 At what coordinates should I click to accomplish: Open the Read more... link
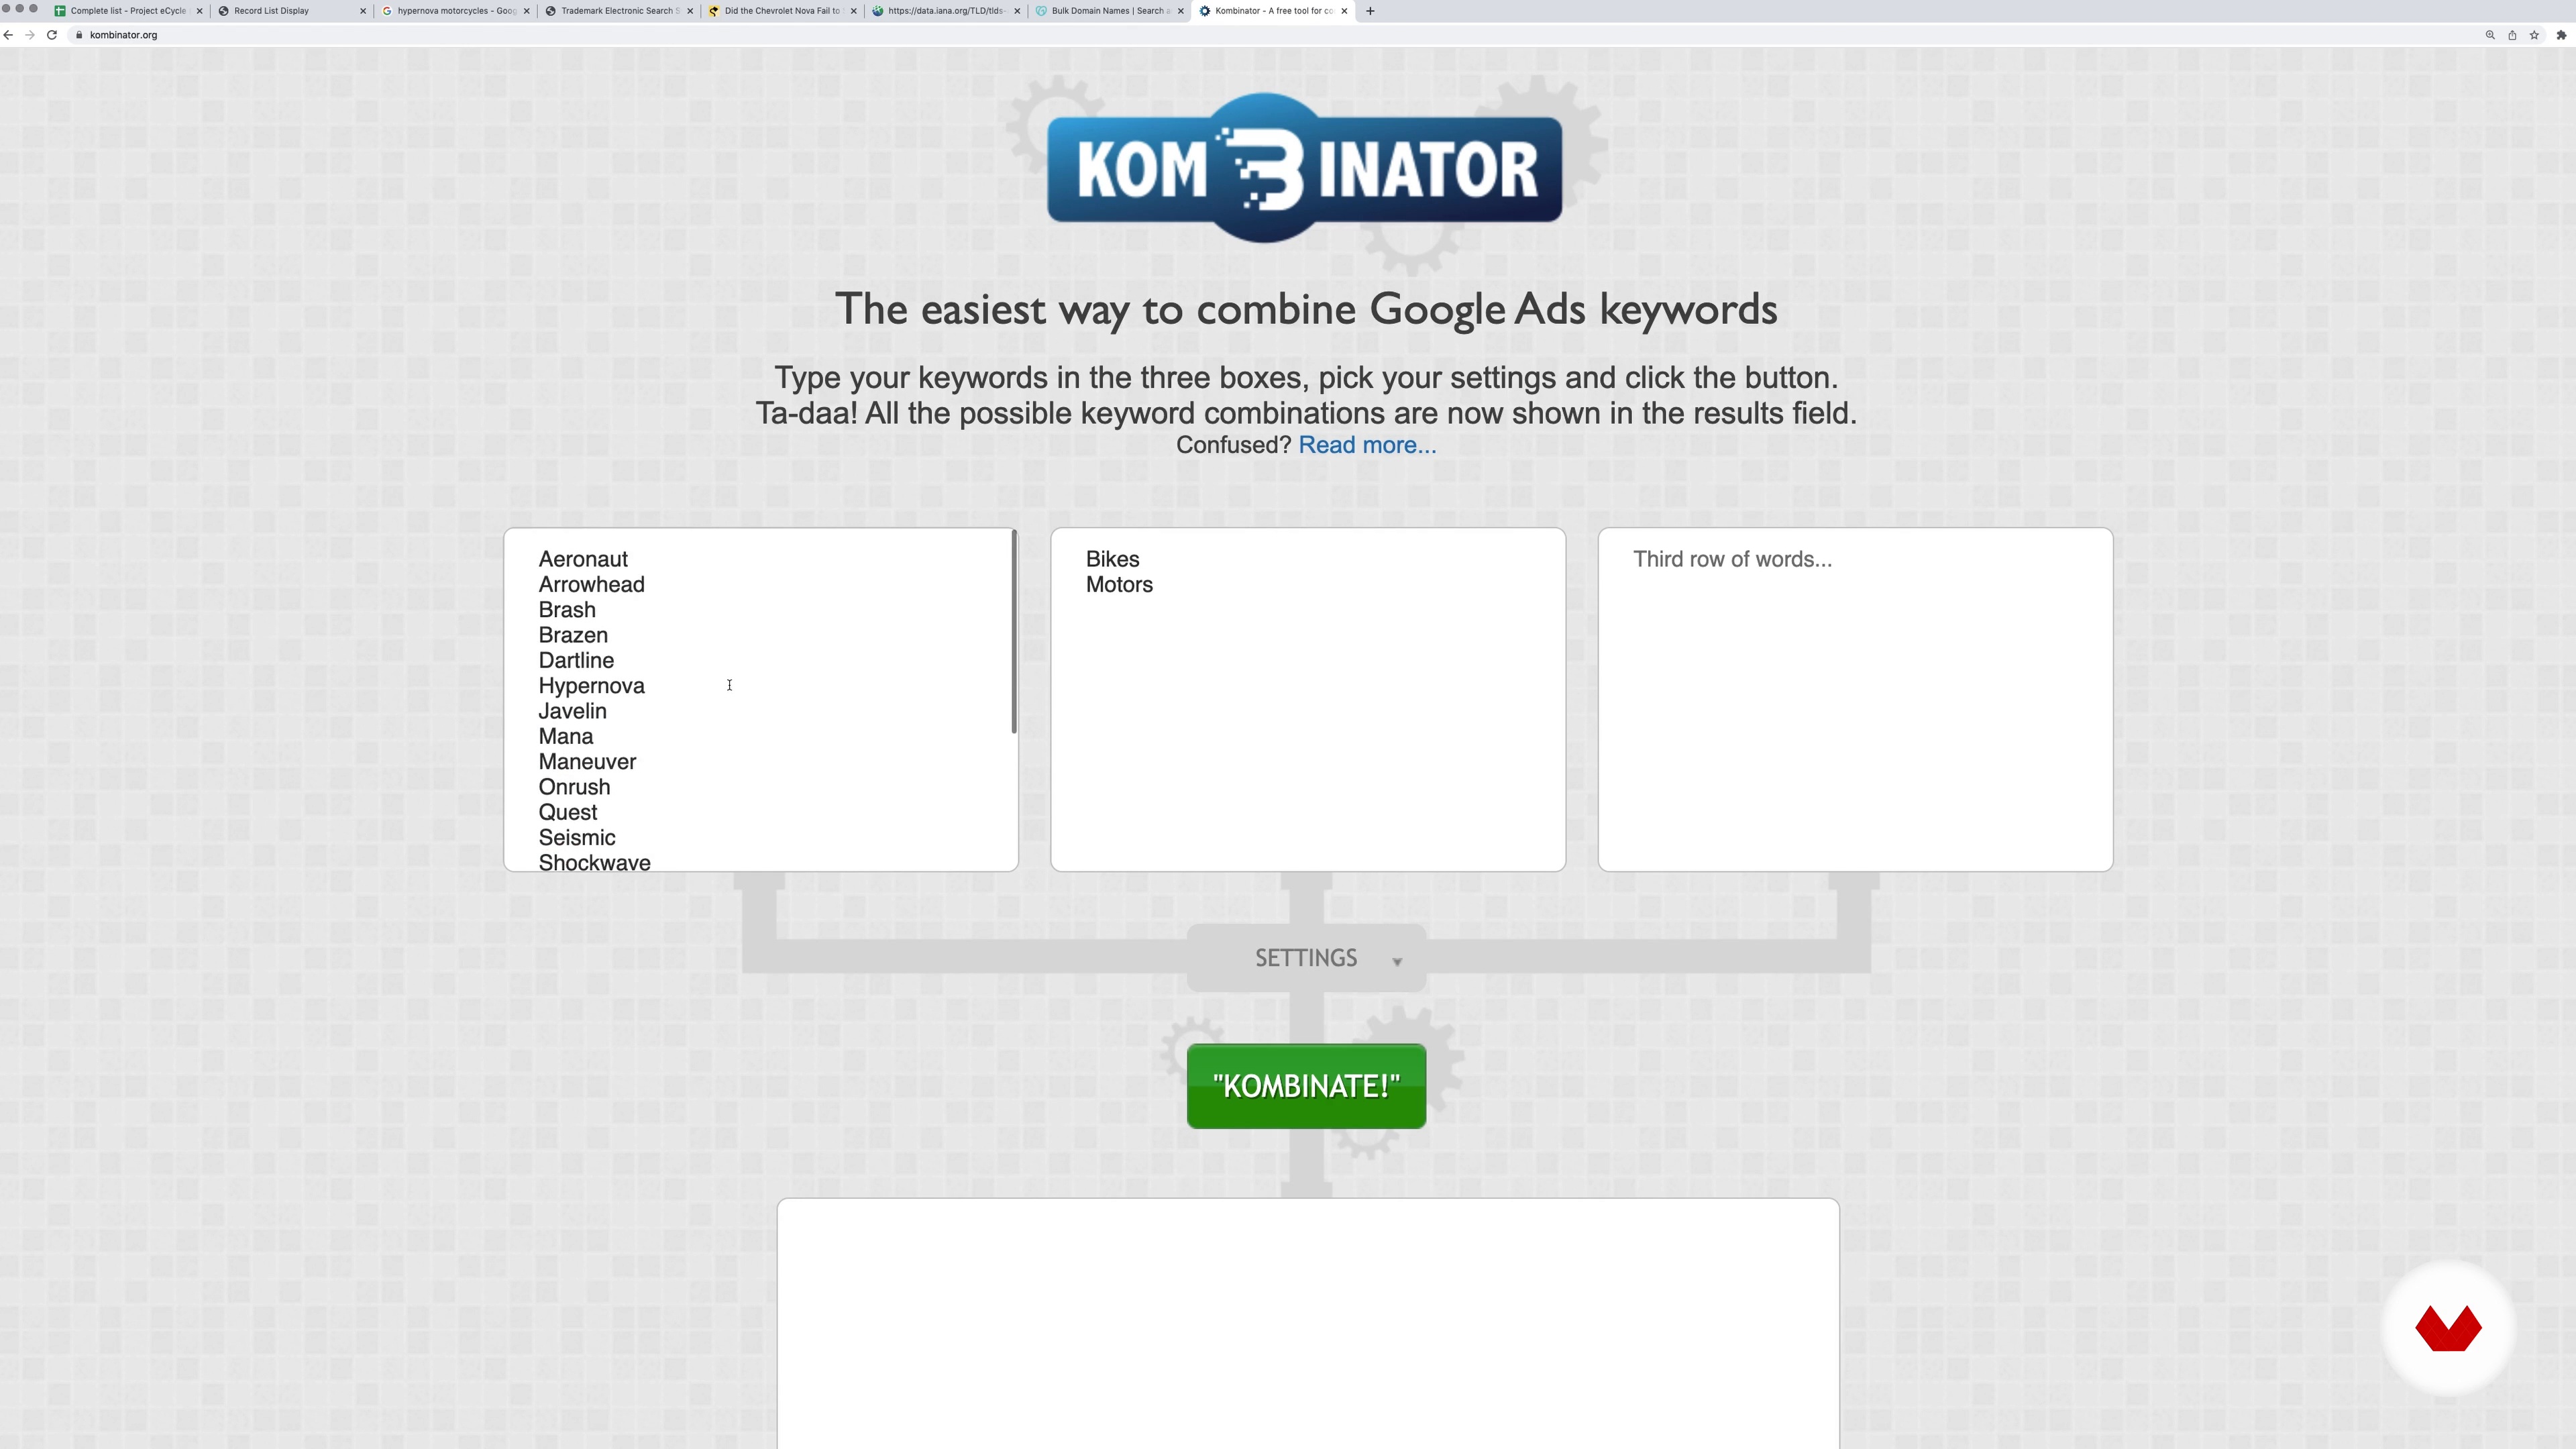[x=1367, y=445]
